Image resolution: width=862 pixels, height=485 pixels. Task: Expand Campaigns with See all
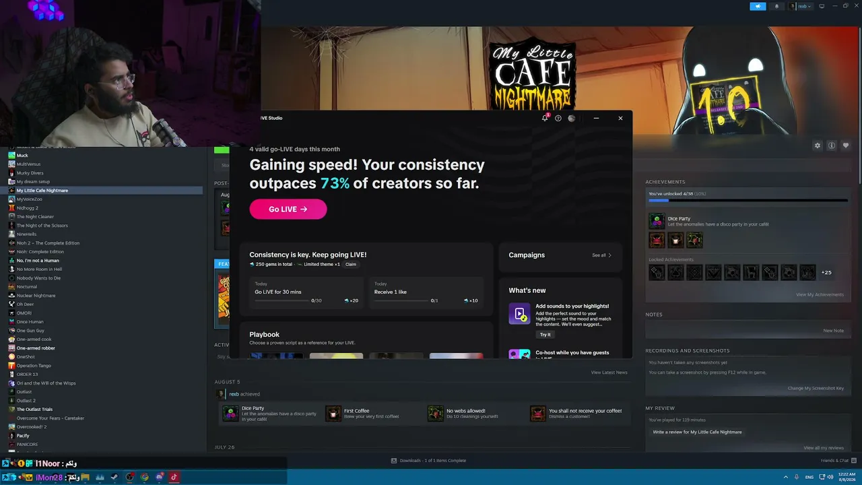pos(602,255)
